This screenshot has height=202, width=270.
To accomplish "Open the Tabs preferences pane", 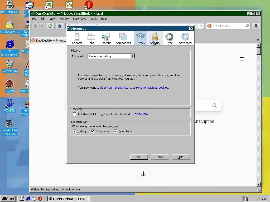I will pos(91,38).
